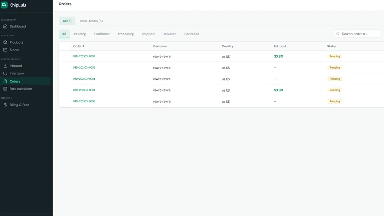Screen dimensions: 384x216
Task: Click the Inbound download arrow icon
Action: tap(5, 66)
